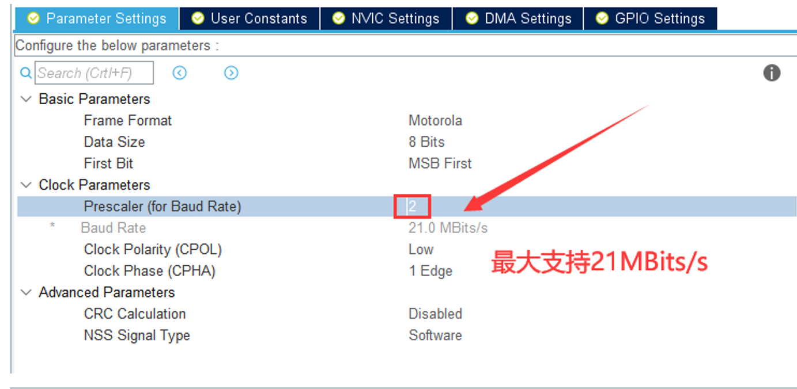Click the green checkmark on DMA Settings tab

471,18
